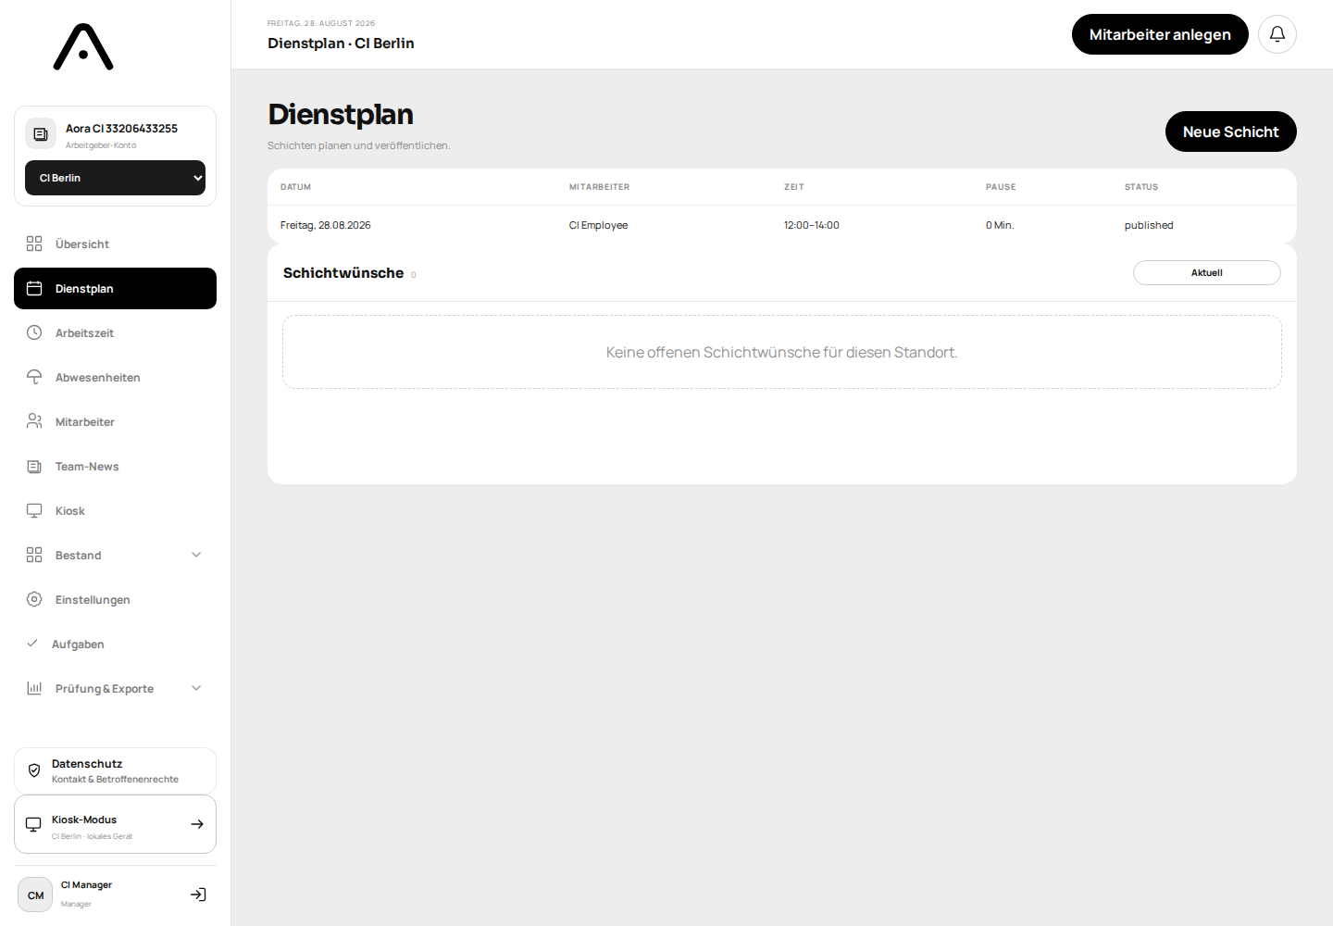Image resolution: width=1333 pixels, height=926 pixels.
Task: Open the notifications bell icon
Action: pos(1277,34)
